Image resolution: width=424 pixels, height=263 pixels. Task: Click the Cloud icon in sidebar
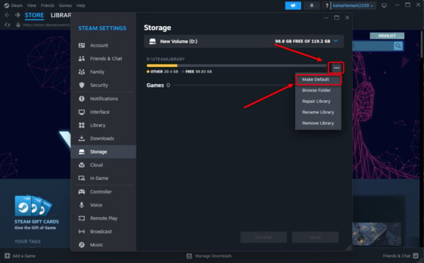click(x=82, y=165)
